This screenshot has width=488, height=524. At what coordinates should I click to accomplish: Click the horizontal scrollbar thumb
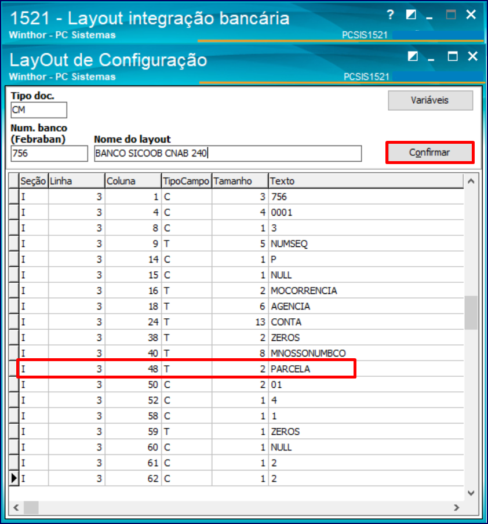coord(31,508)
